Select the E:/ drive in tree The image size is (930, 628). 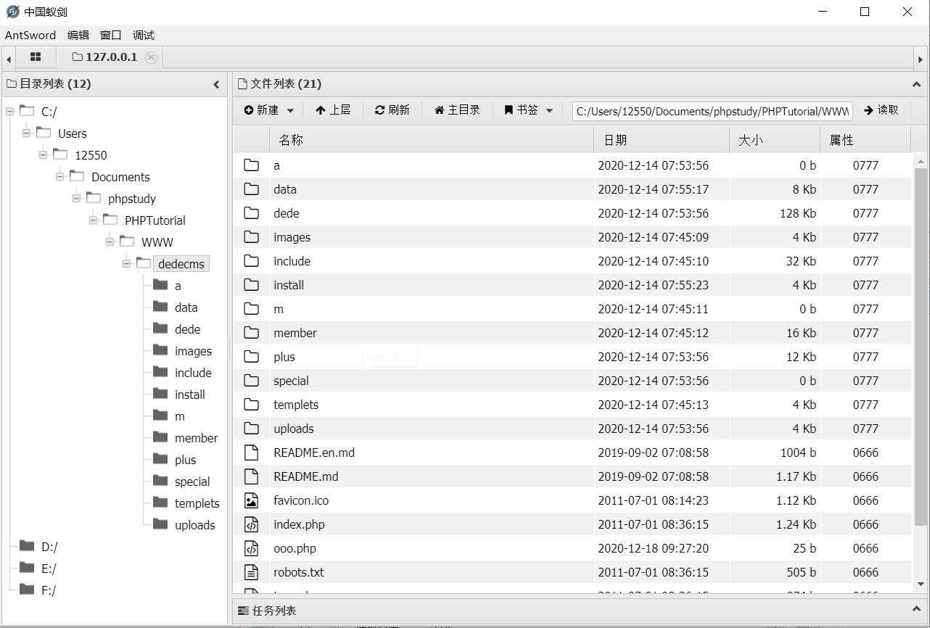[49, 569]
